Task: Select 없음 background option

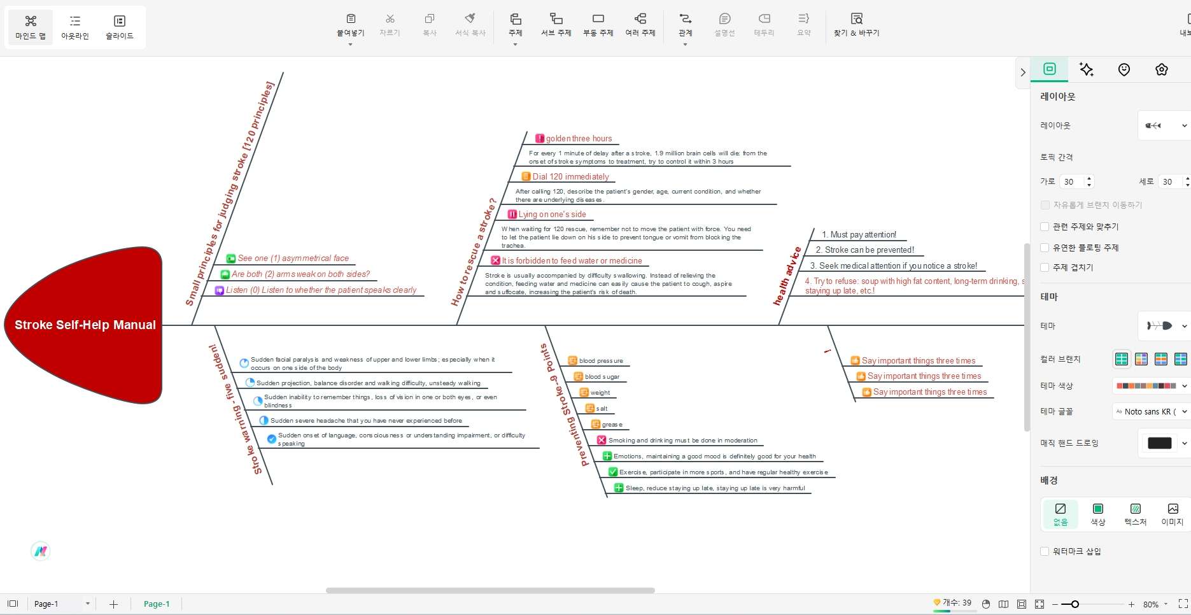Action: pos(1061,514)
